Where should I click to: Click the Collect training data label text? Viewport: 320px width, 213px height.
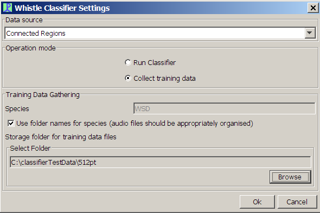coord(164,79)
